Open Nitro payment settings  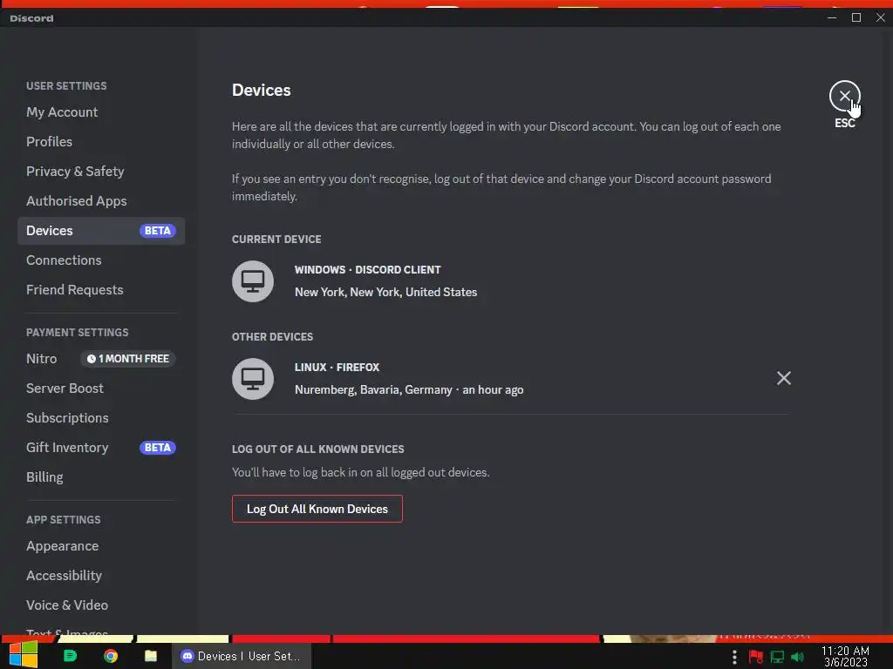click(42, 359)
